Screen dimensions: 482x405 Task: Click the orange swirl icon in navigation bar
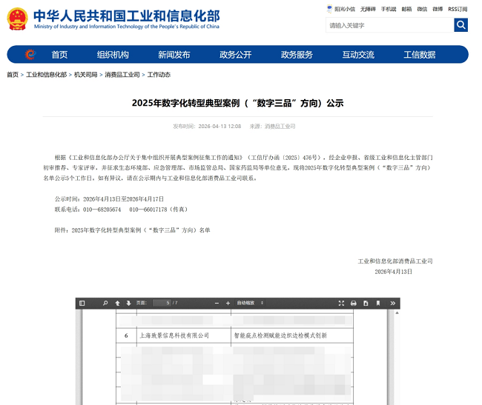tap(30, 54)
